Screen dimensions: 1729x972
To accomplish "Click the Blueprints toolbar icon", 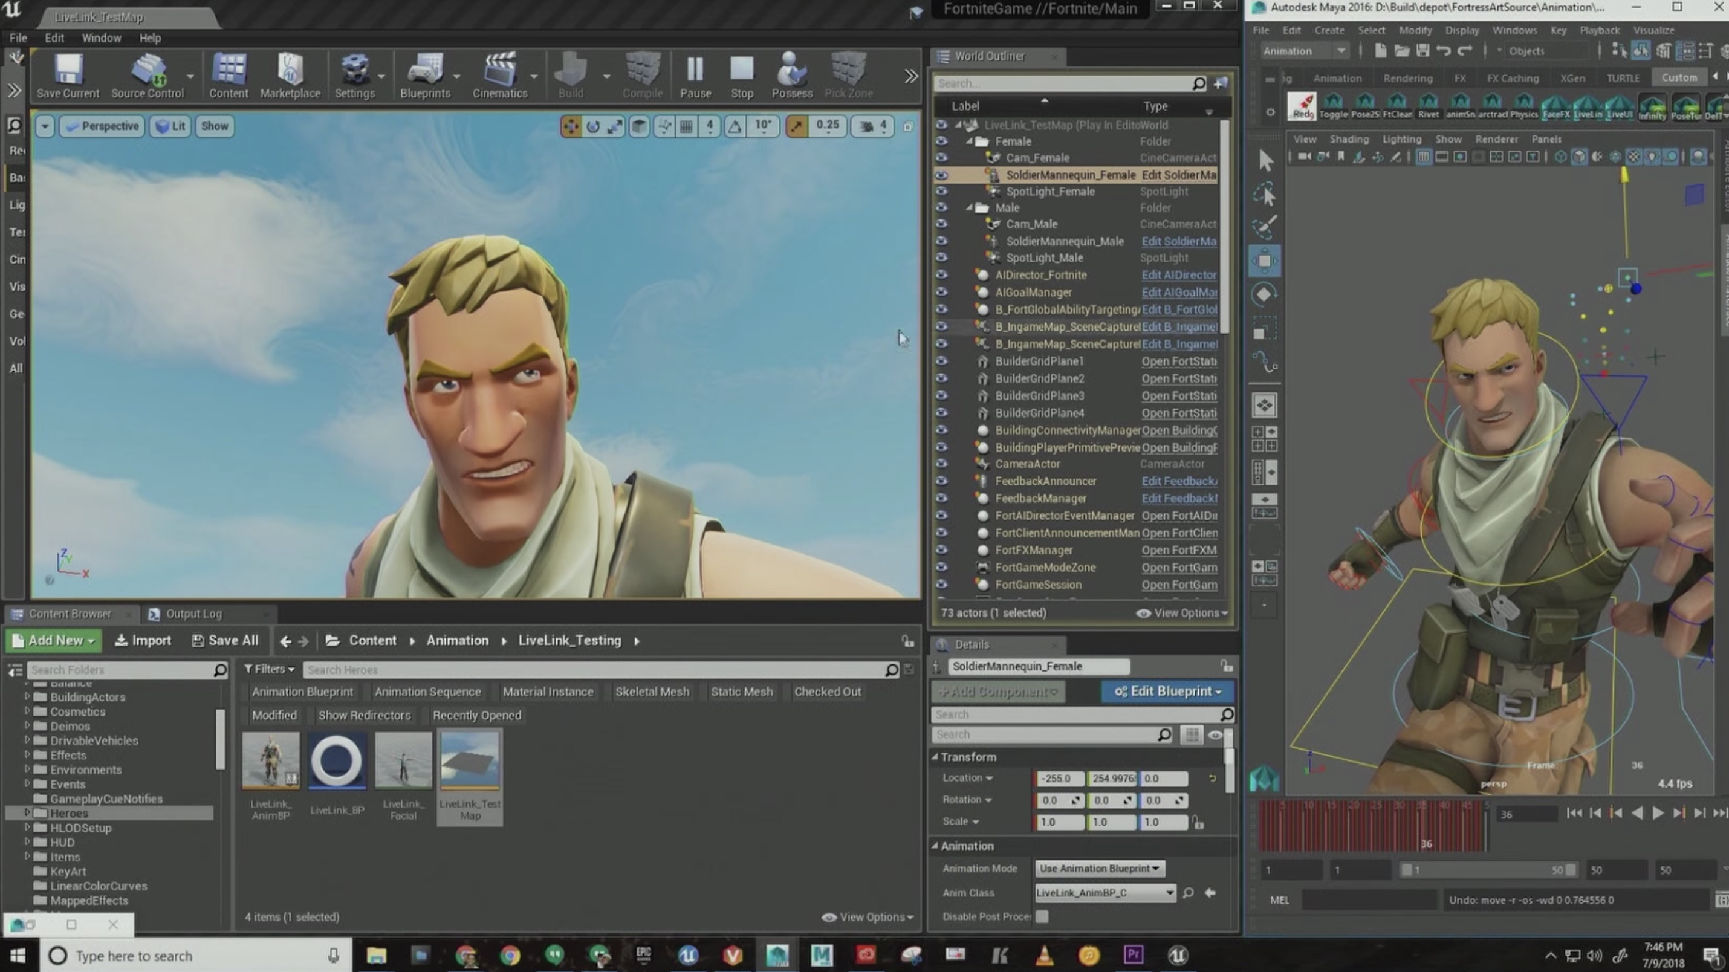I will [424, 75].
